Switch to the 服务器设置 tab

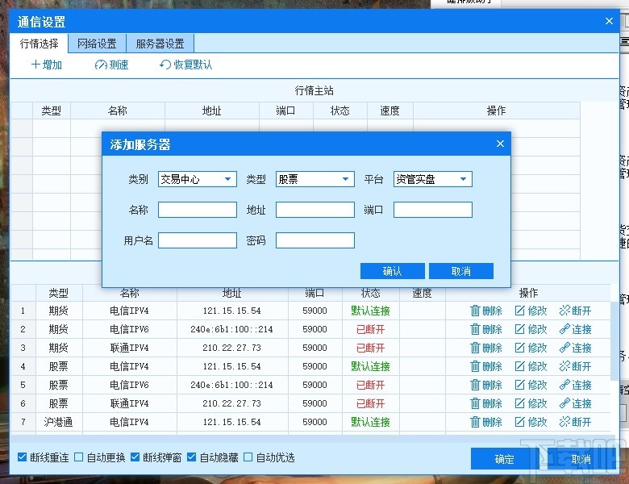[x=160, y=44]
